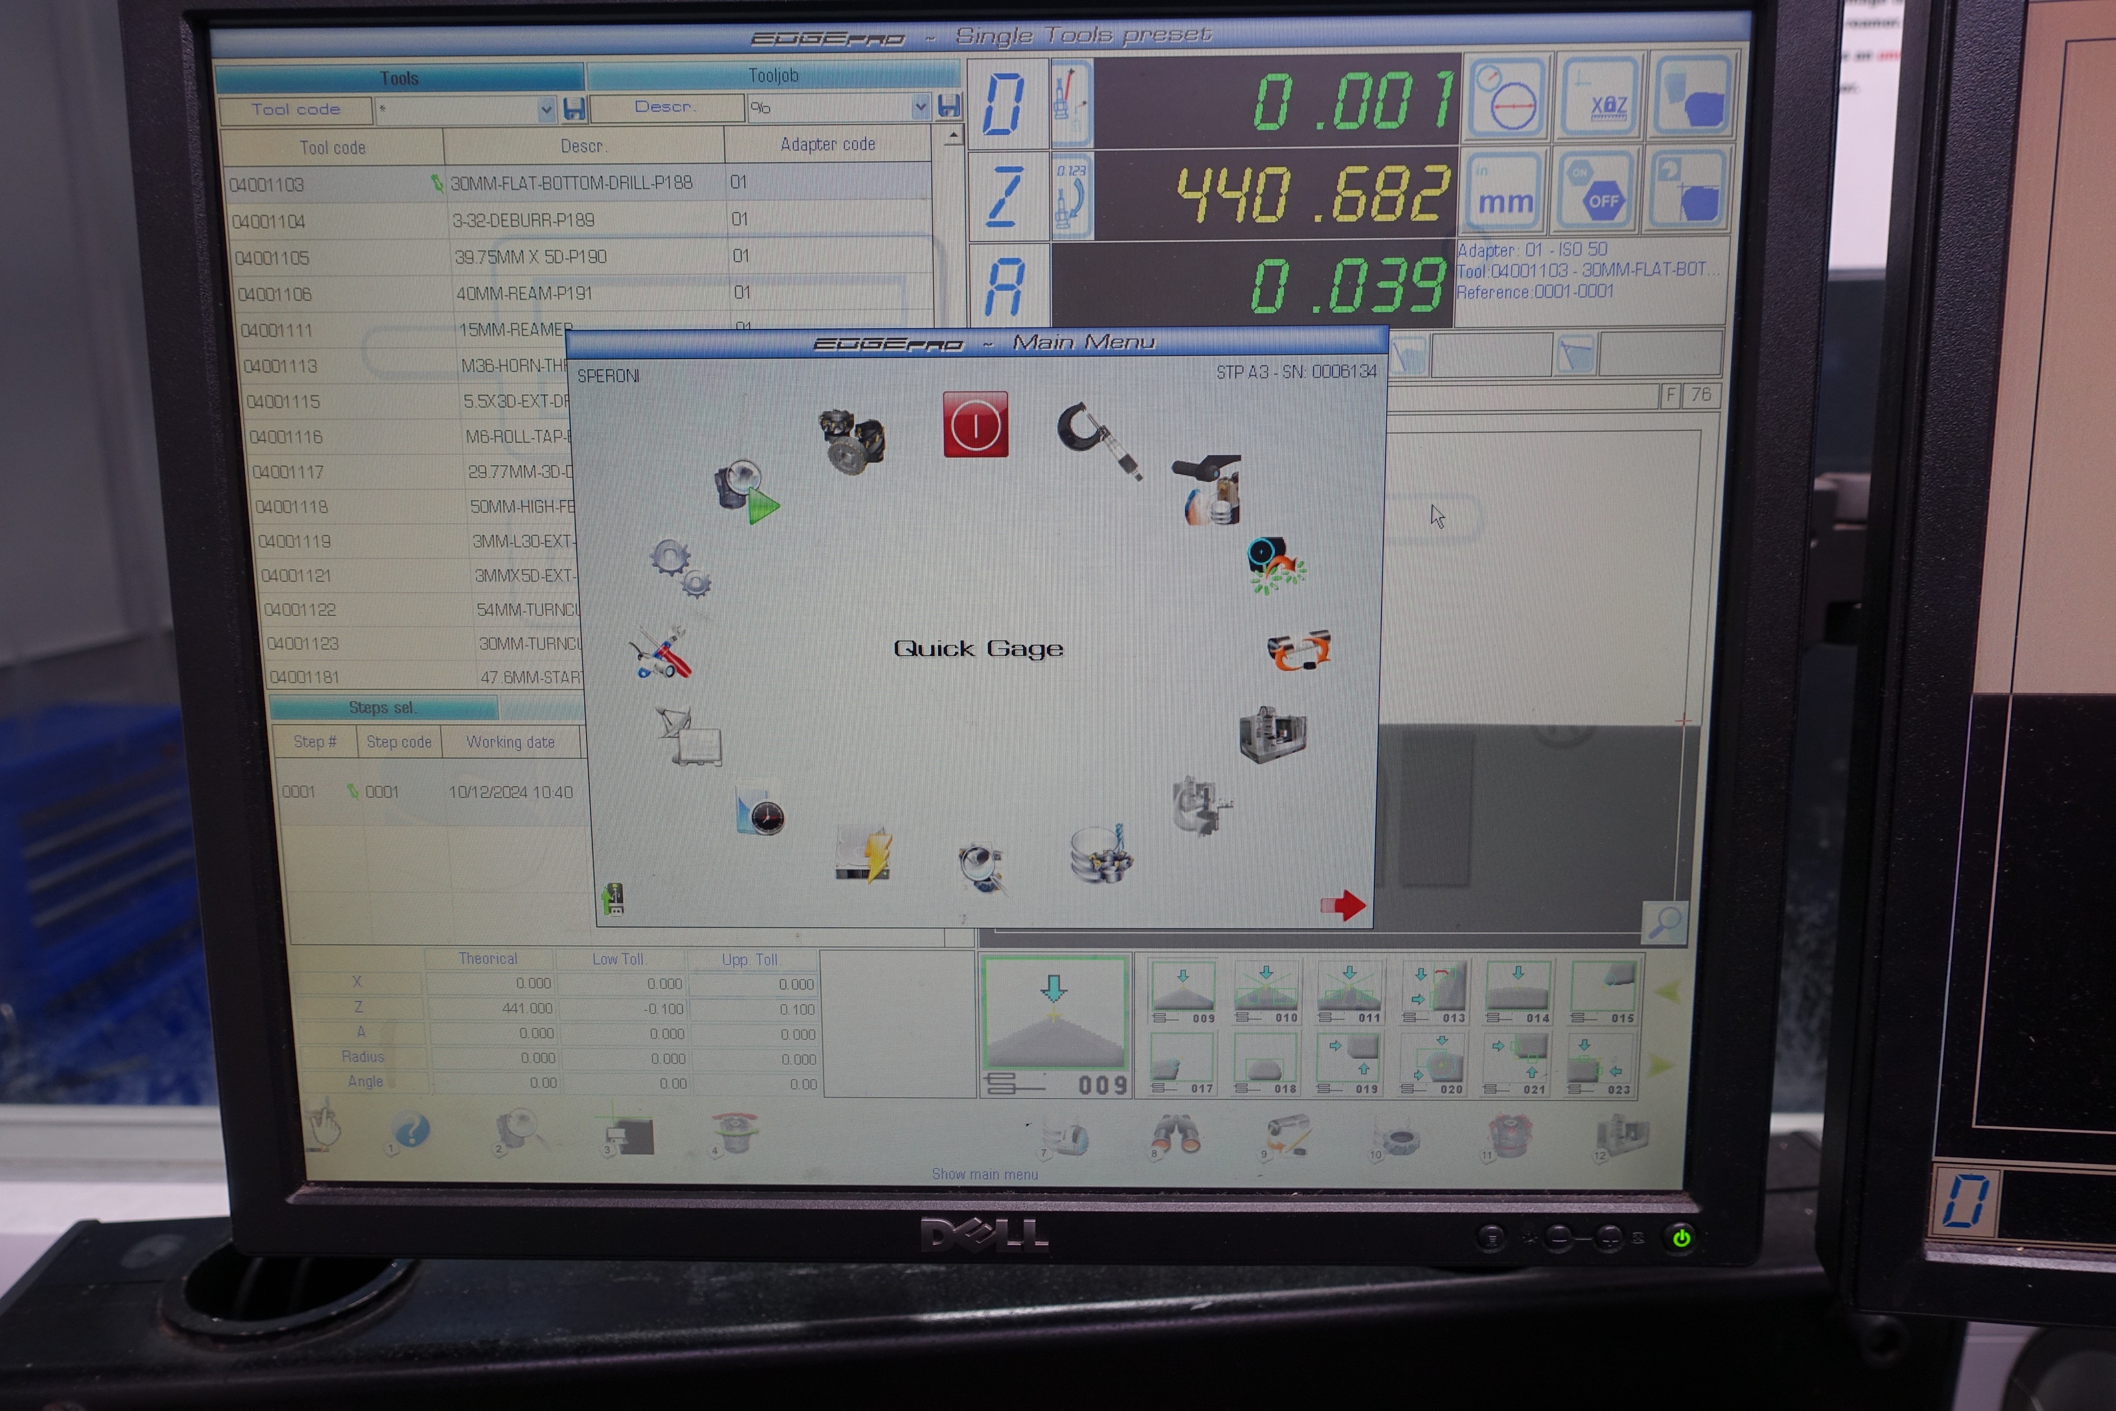This screenshot has height=1411, width=2116.
Task: Click the double gears settings icon
Action: click(x=680, y=569)
